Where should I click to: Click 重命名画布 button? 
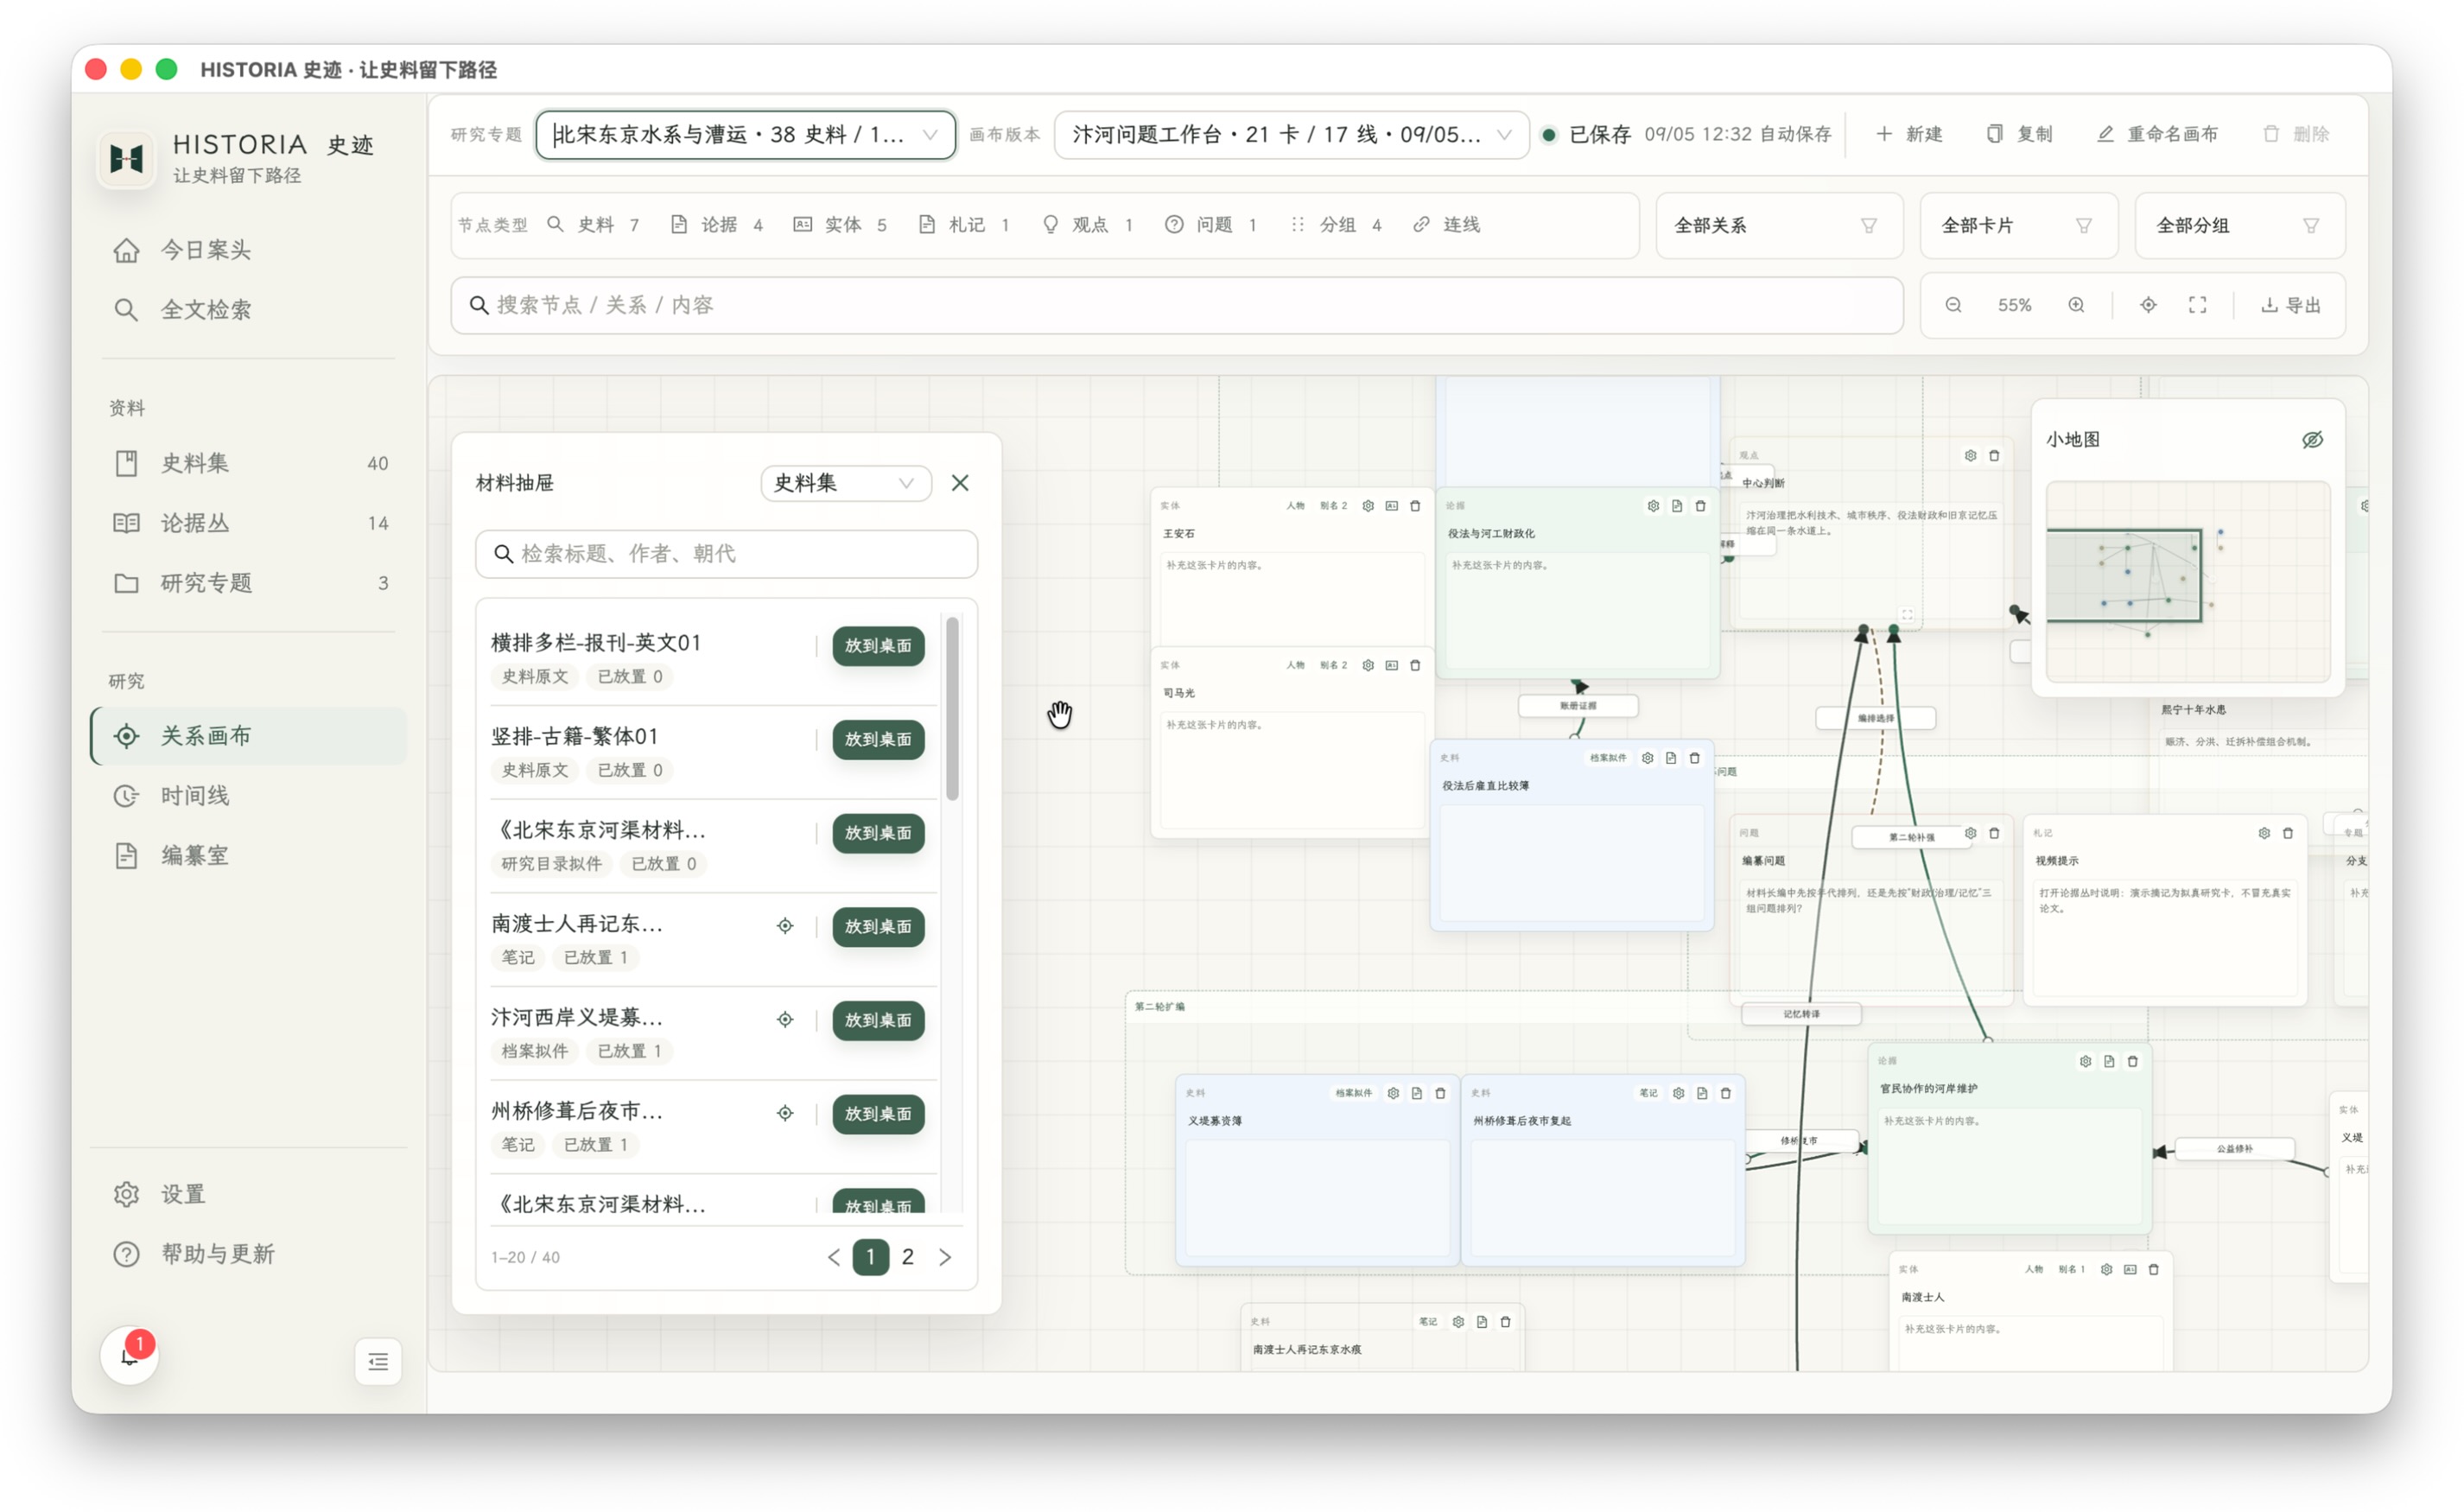pyautogui.click(x=2157, y=134)
